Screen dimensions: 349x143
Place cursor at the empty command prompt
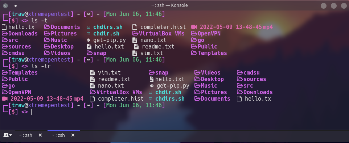[32, 112]
